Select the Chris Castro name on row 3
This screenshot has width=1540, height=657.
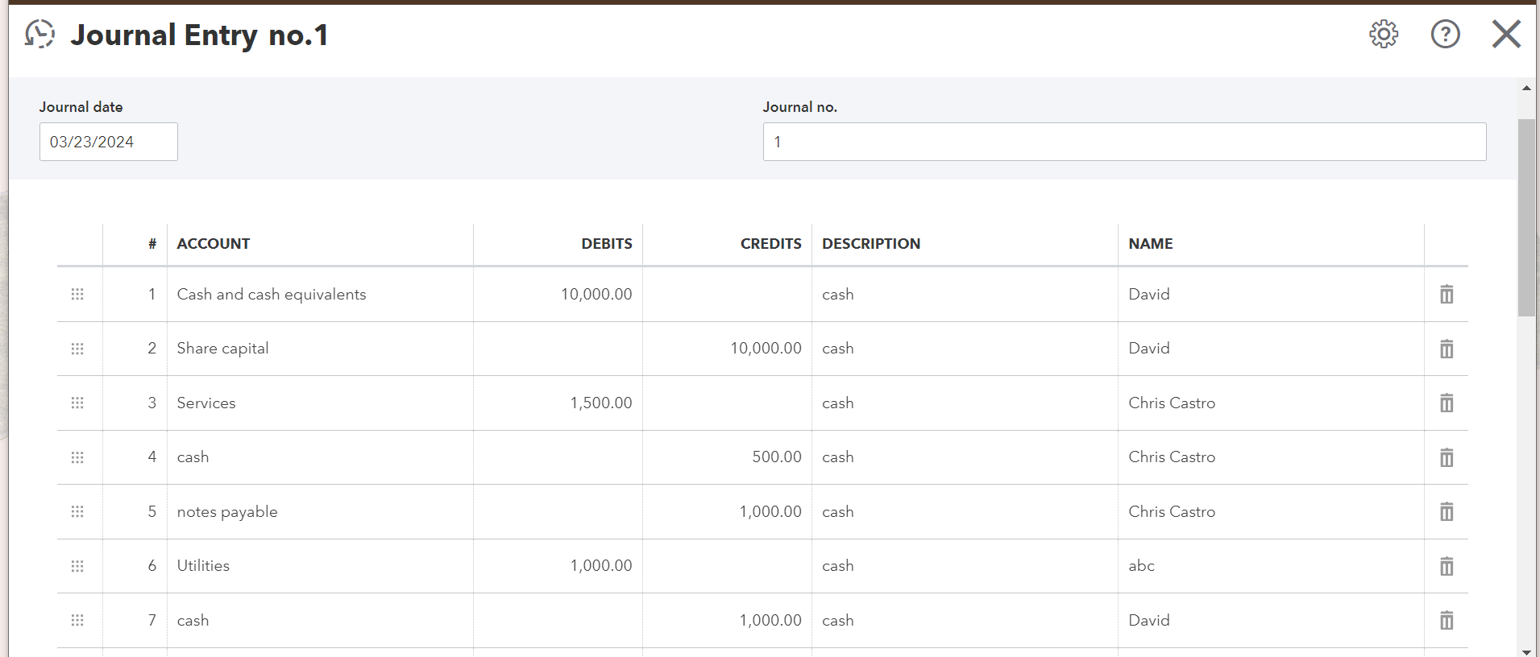(1172, 403)
